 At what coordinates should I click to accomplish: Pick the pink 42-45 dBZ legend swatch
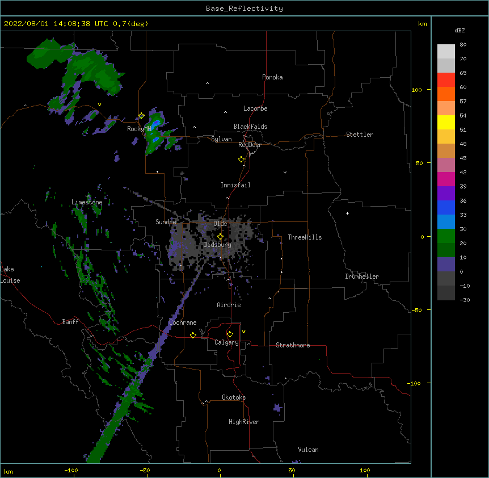tap(446, 165)
